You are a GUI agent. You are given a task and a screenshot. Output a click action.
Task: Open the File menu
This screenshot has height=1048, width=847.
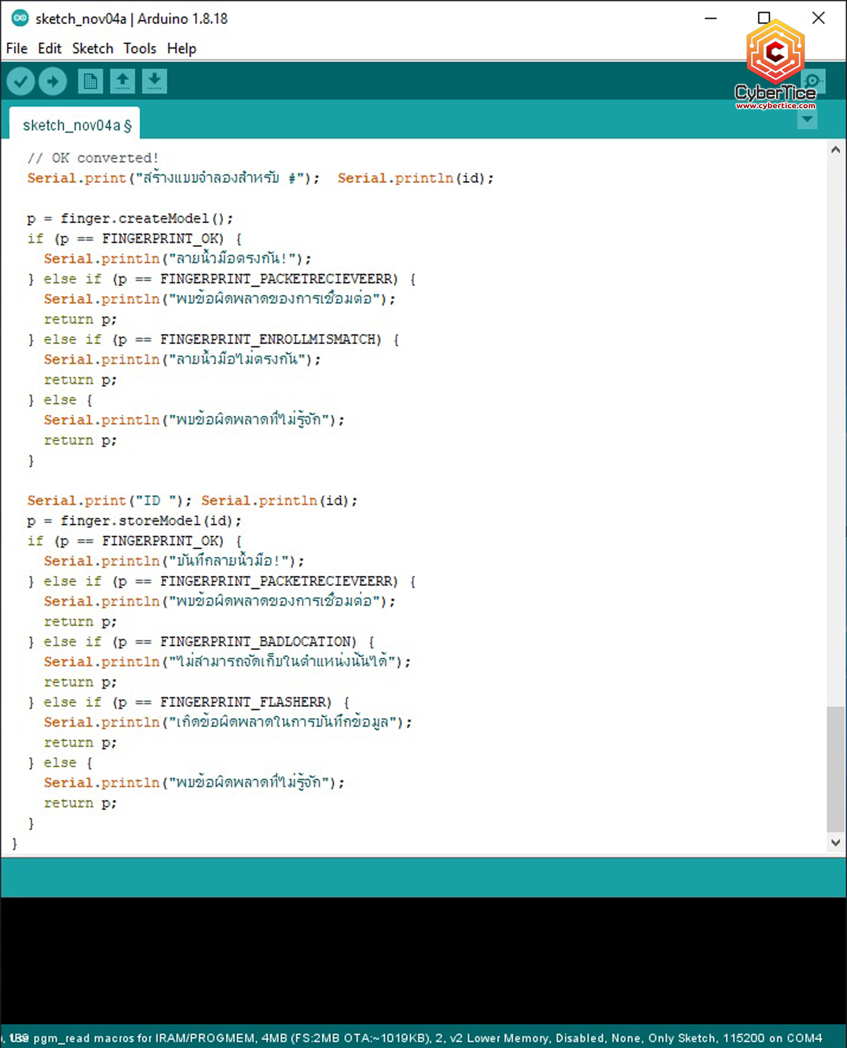16,49
